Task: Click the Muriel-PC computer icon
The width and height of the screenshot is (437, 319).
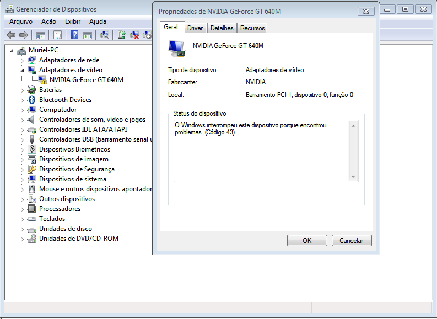Action: pyautogui.click(x=21, y=51)
